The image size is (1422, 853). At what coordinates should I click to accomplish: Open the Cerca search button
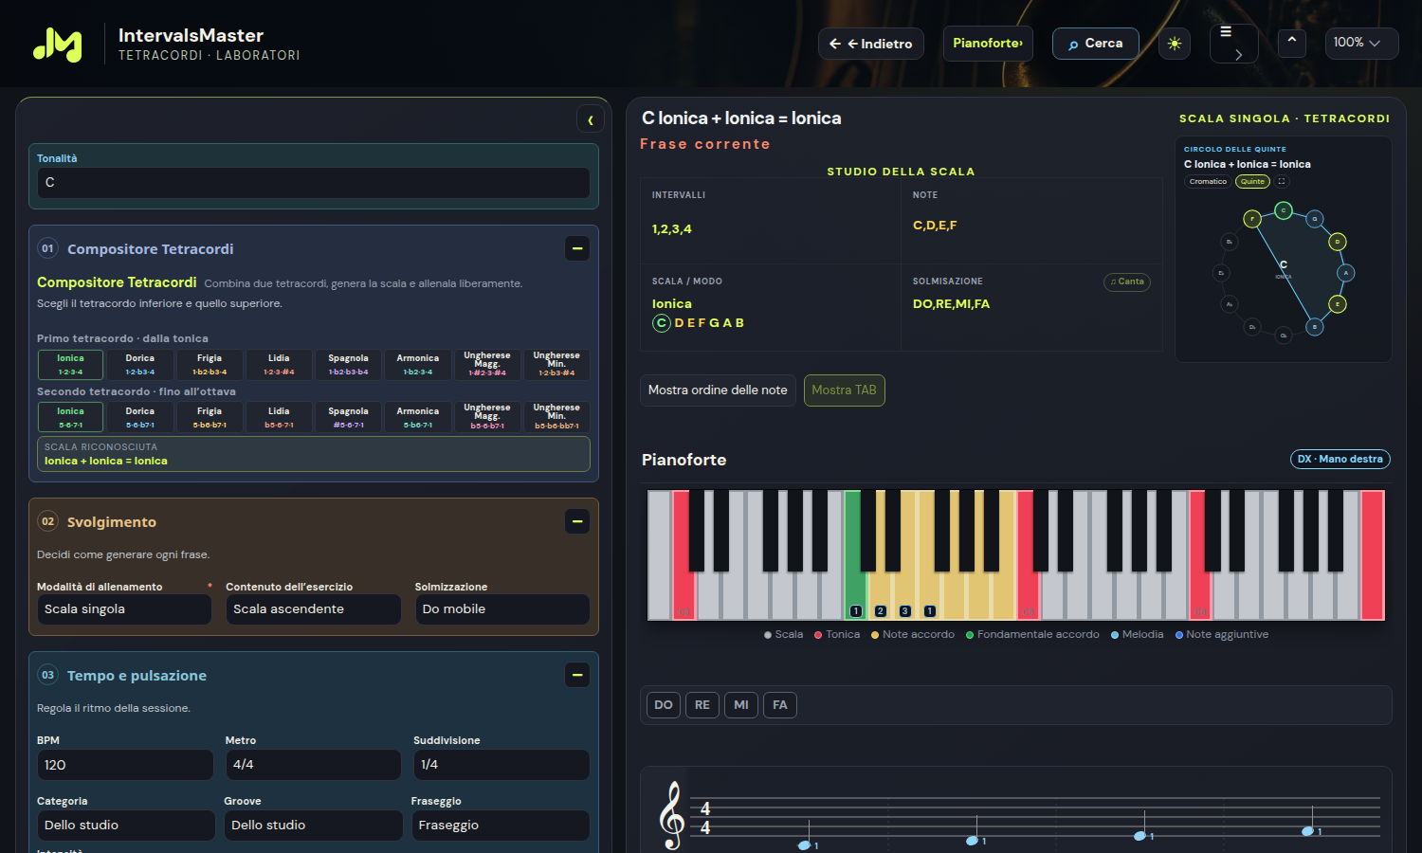click(x=1096, y=44)
